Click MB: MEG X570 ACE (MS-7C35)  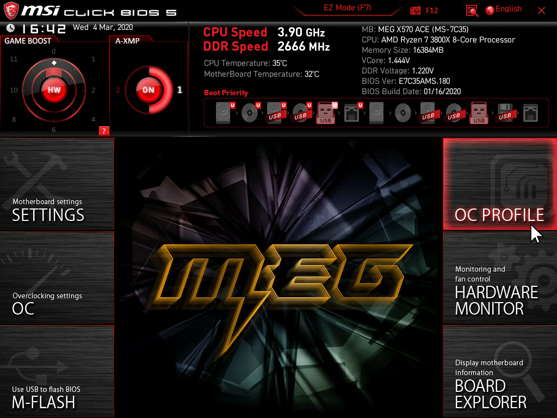point(415,29)
